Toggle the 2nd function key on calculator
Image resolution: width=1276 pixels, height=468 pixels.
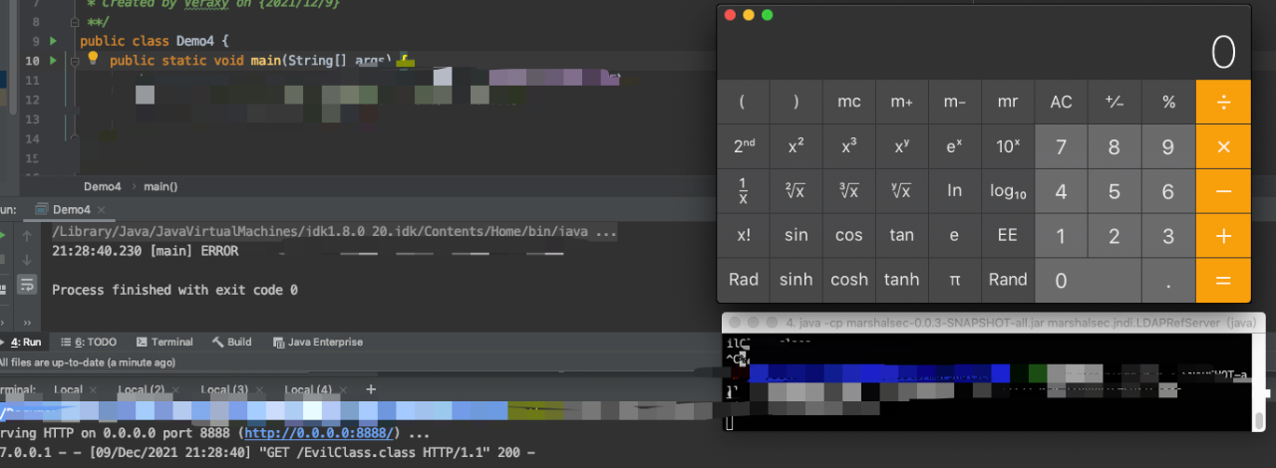click(743, 146)
